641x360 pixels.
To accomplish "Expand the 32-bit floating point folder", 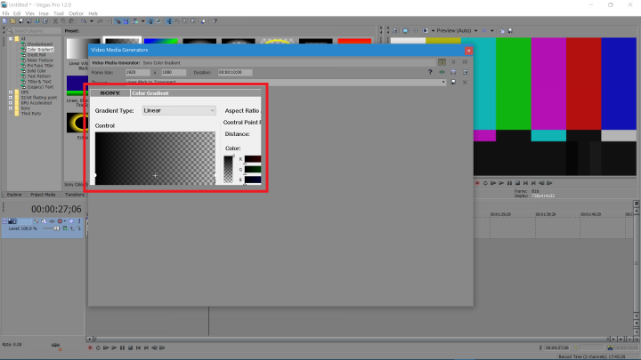I will point(11,98).
